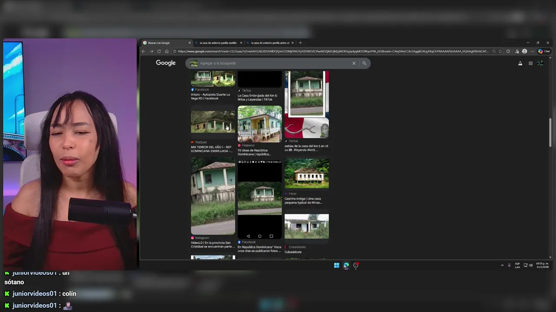The width and height of the screenshot is (556, 312).
Task: Select the Cubadebate white house thumbnail
Action: [x=307, y=226]
